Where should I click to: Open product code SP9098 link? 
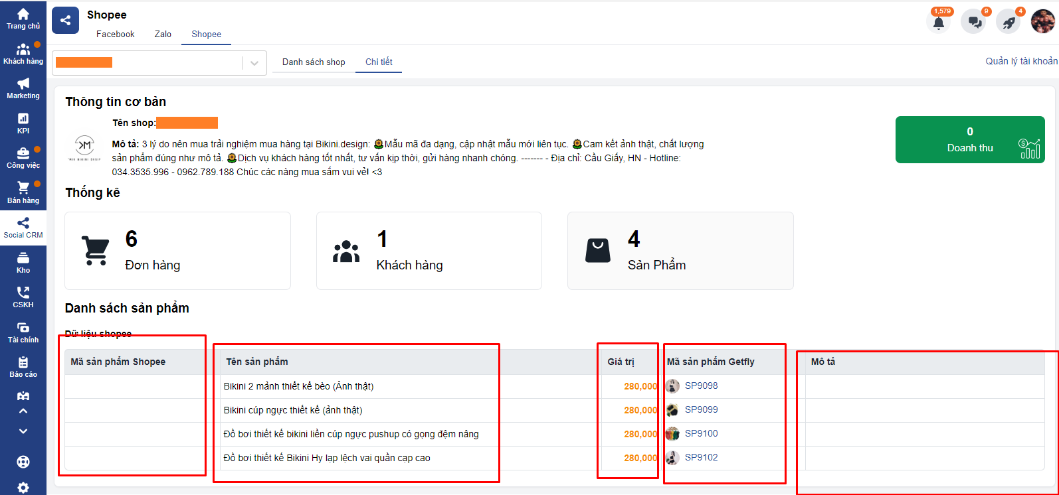click(x=701, y=386)
